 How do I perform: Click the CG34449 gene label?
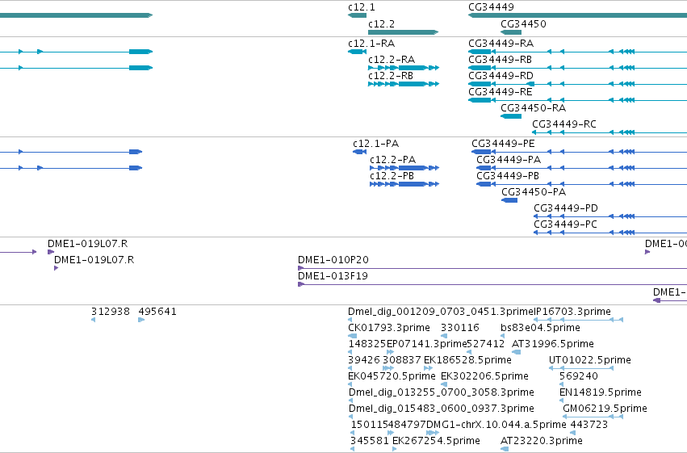pyautogui.click(x=491, y=7)
